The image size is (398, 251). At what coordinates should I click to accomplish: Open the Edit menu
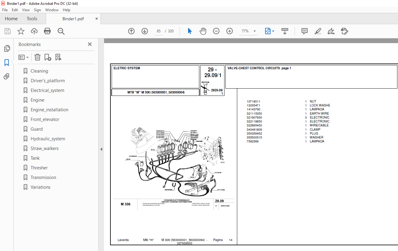[15, 10]
